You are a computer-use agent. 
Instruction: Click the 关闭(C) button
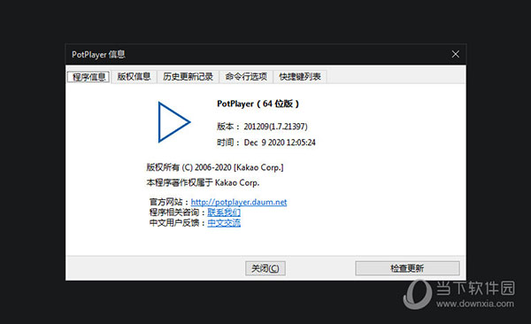tap(265, 268)
